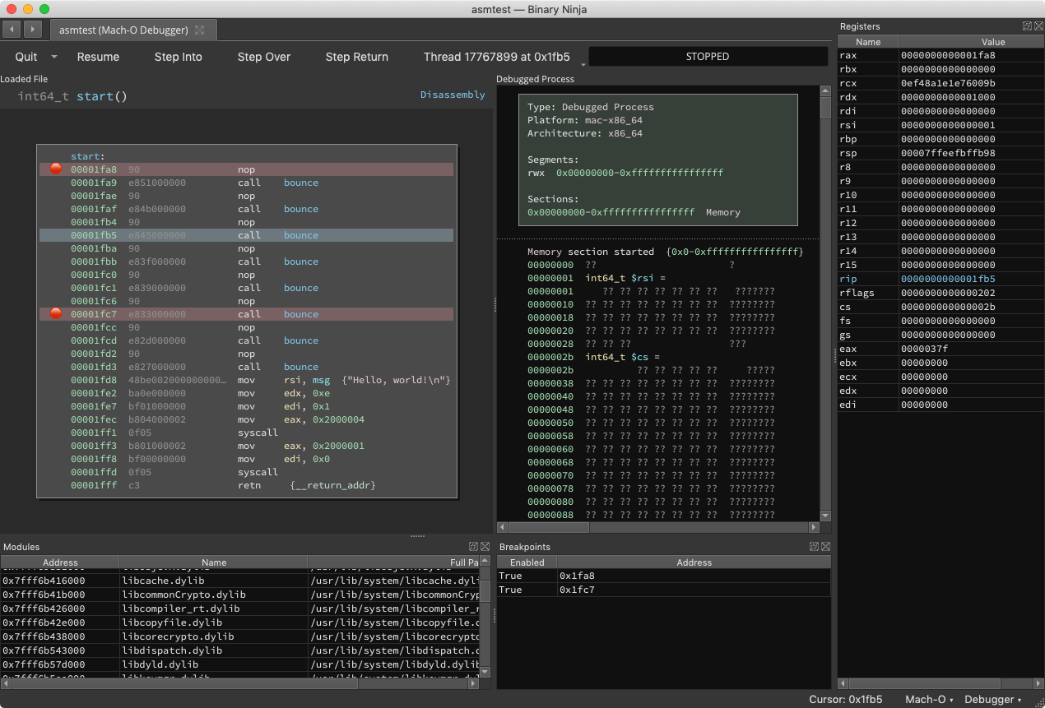Viewport: 1045px width, 708px height.
Task: Close the Registers panel
Action: pos(1038,26)
